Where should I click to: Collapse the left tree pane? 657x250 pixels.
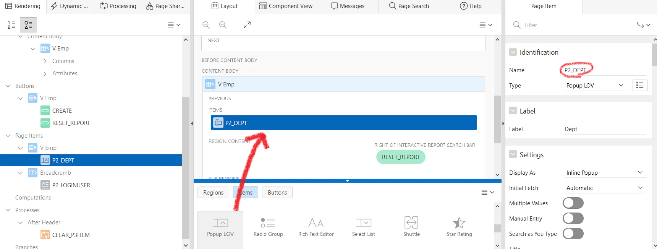coord(192,123)
